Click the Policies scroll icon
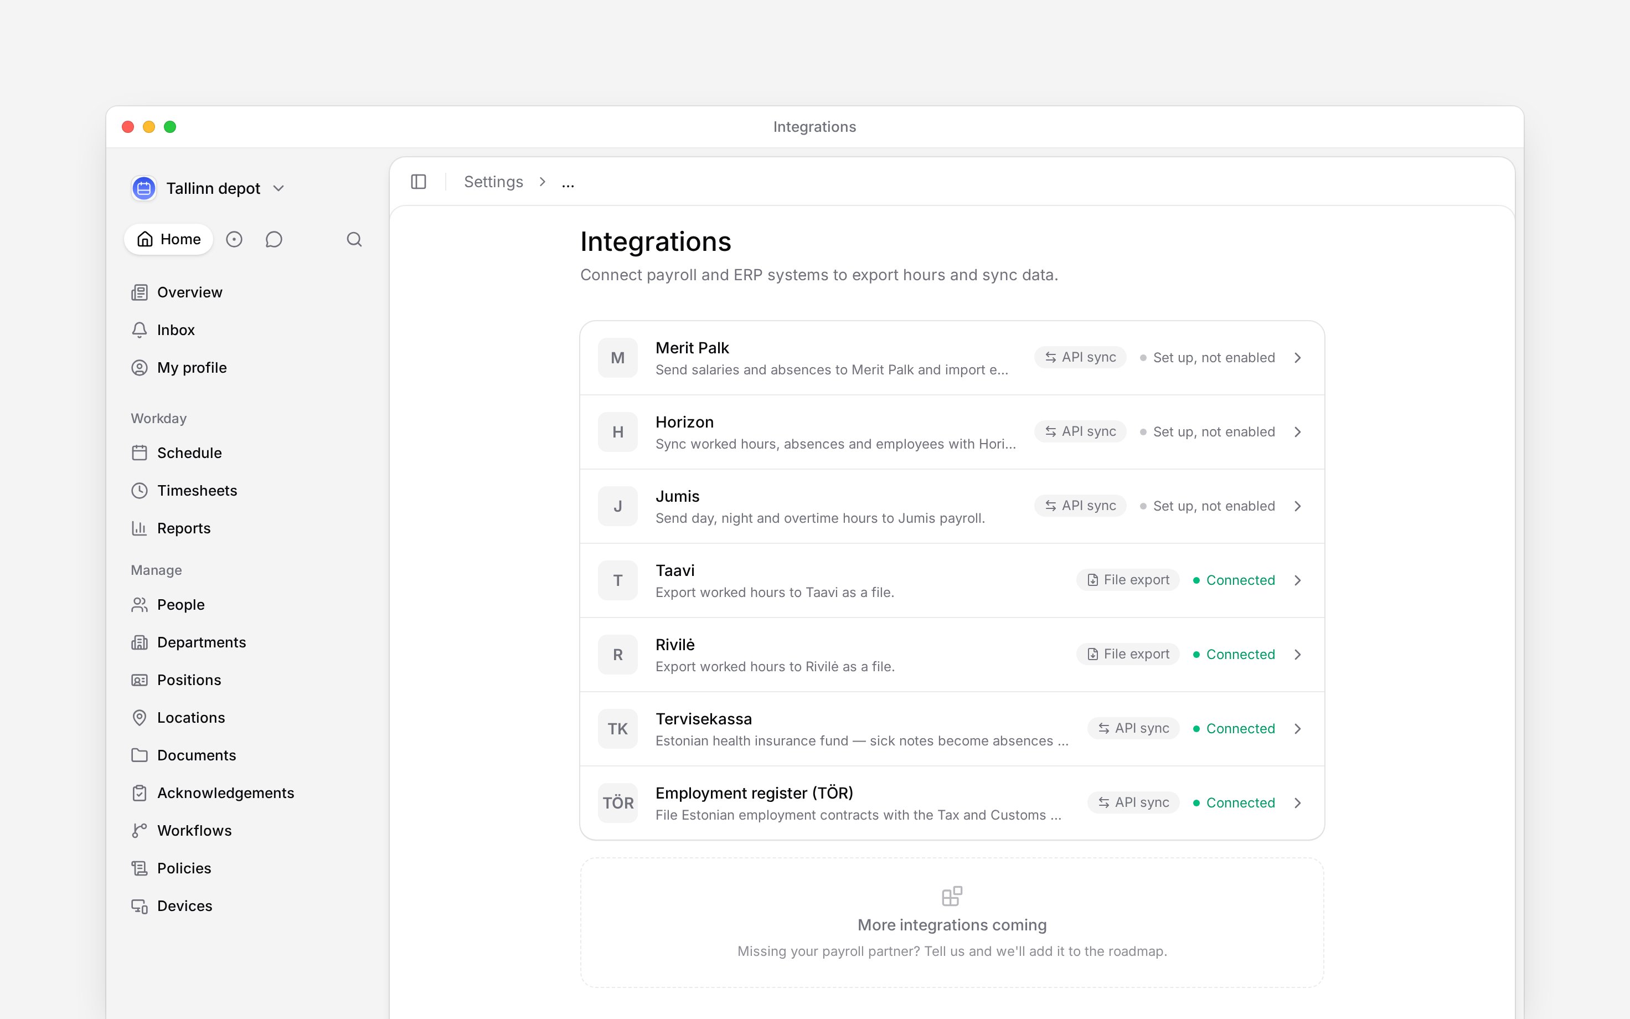 pos(140,869)
